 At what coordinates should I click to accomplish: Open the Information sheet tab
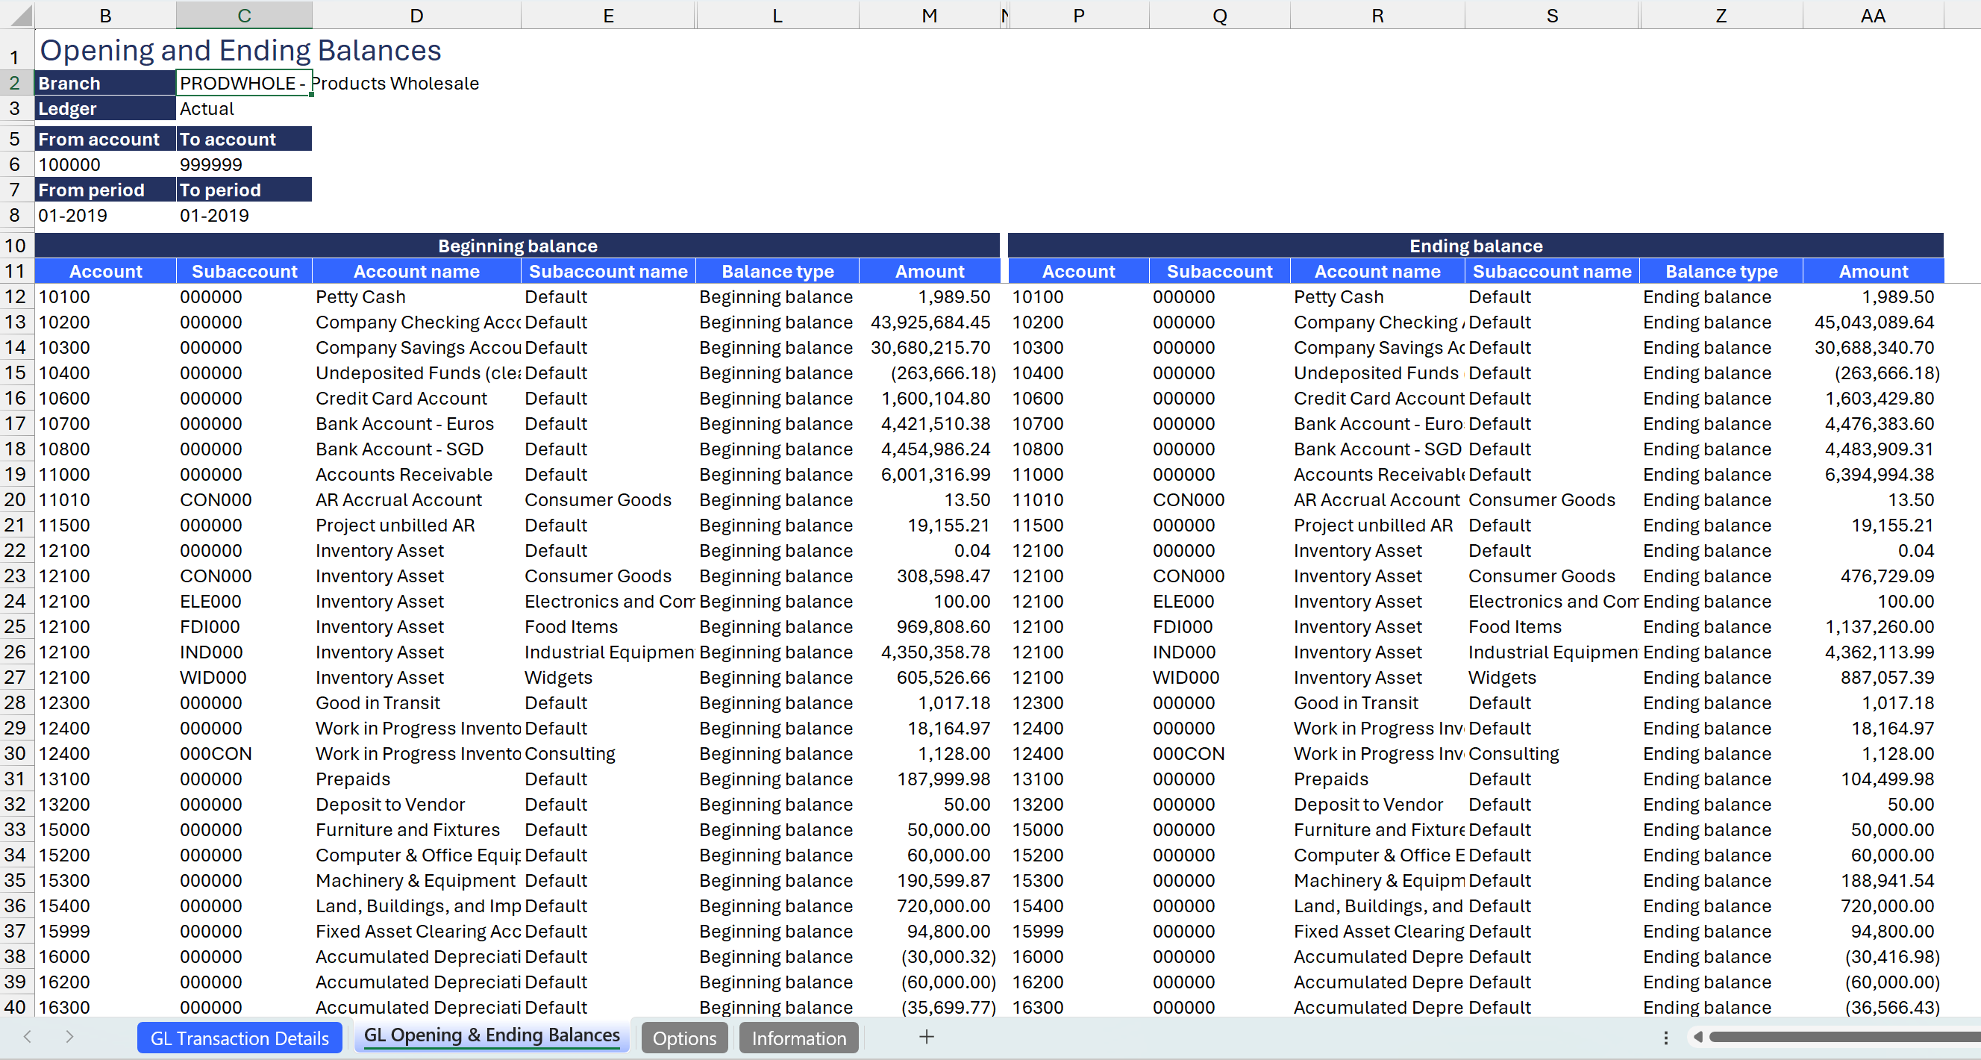pos(798,1038)
